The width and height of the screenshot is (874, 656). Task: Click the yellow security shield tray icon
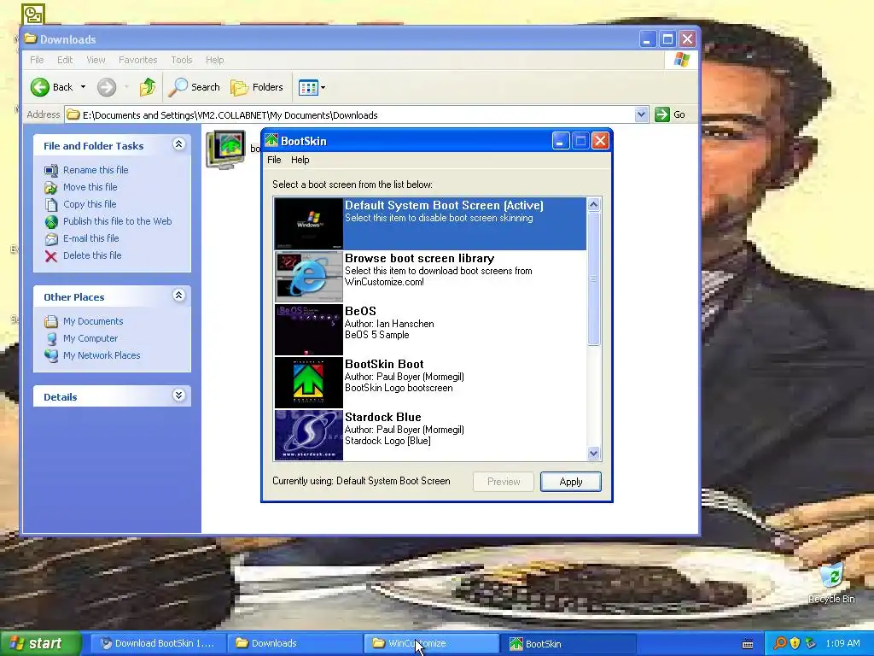coord(795,643)
